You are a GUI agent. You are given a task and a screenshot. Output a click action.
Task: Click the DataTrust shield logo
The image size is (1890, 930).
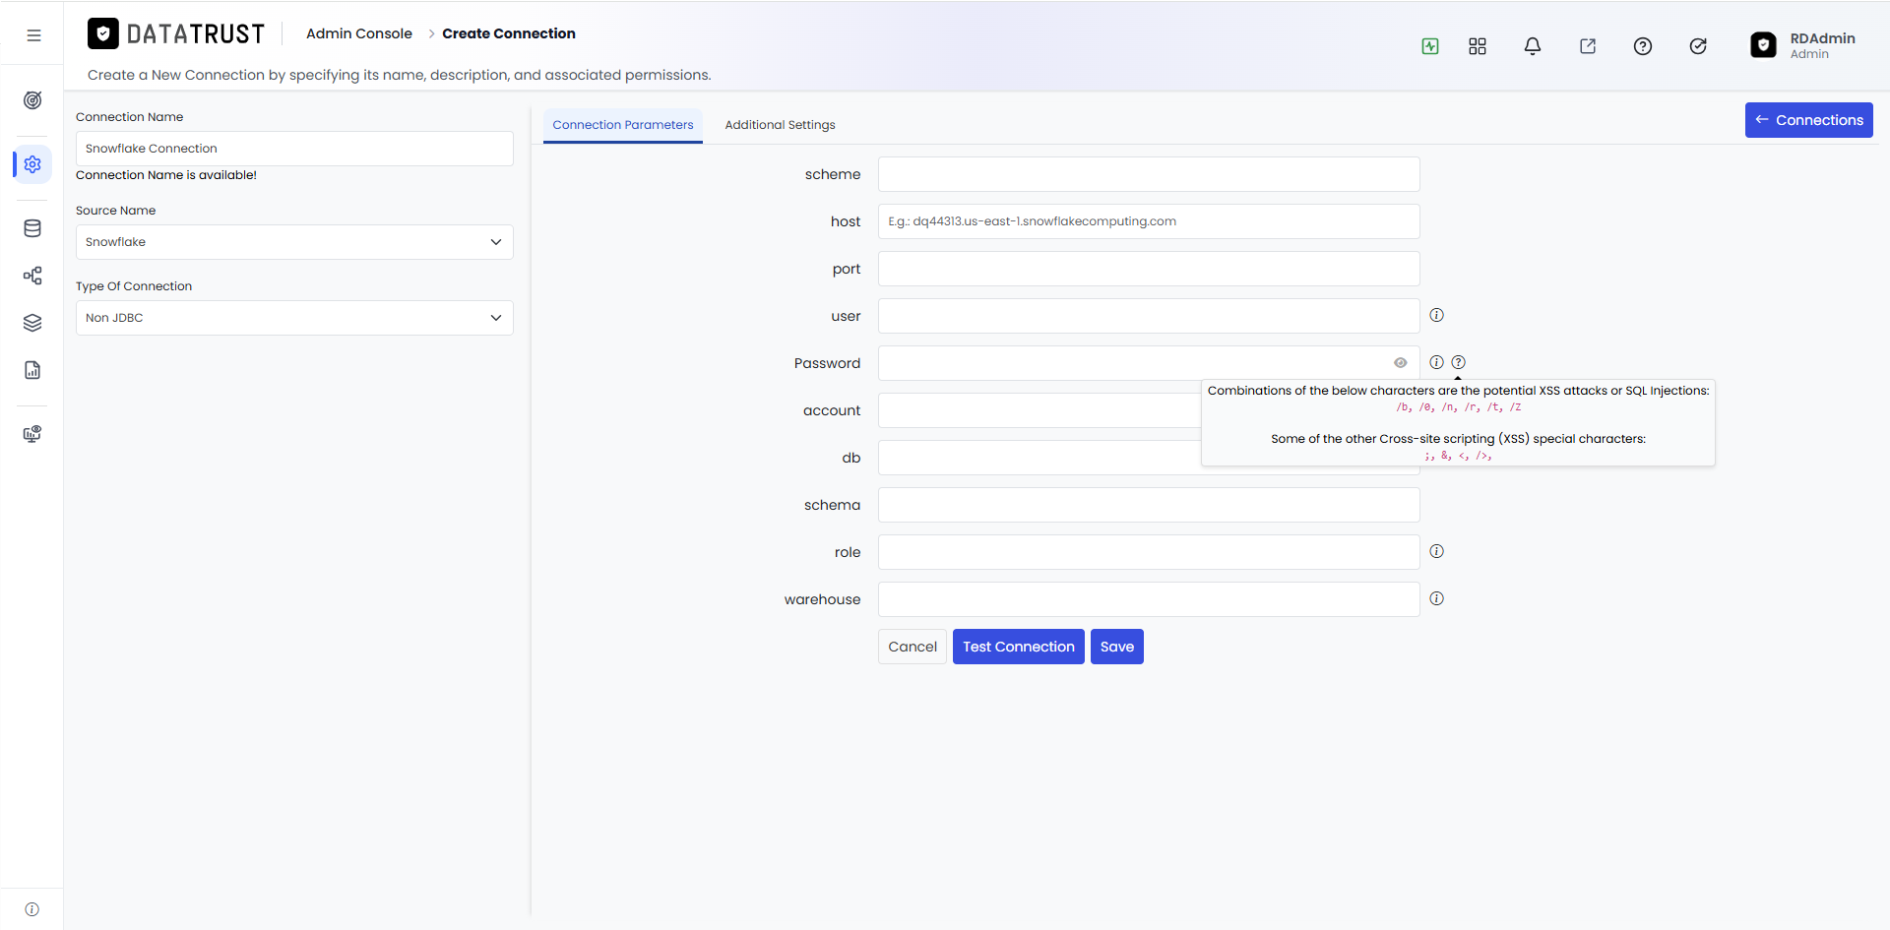103,34
